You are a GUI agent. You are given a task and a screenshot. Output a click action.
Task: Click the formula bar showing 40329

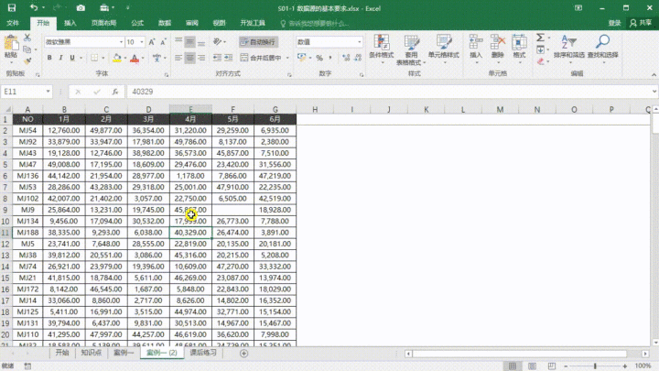(x=390, y=92)
